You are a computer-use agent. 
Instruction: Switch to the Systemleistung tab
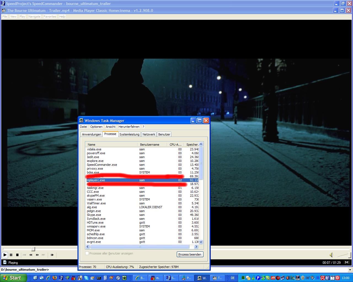coord(129,134)
